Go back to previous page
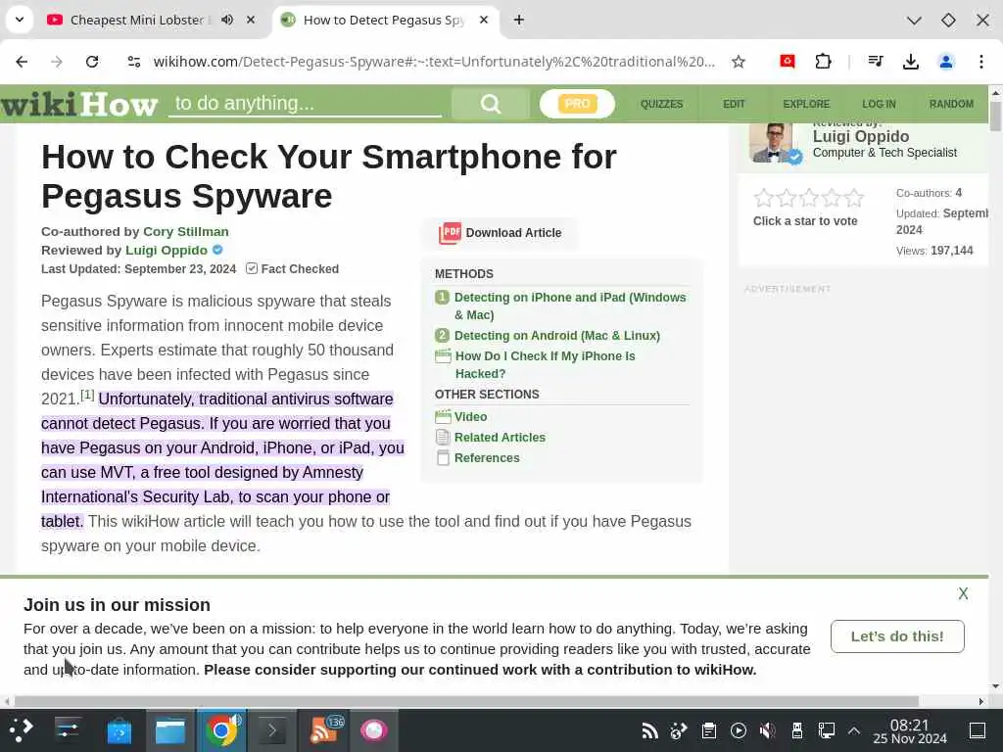 click(x=22, y=62)
